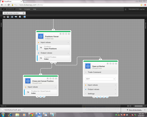Click the Close and Cancel Position block icon
147x117 pixels.
28,81
